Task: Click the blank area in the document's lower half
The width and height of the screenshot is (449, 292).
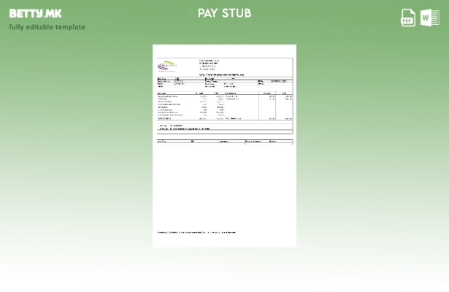Action: click(224, 188)
